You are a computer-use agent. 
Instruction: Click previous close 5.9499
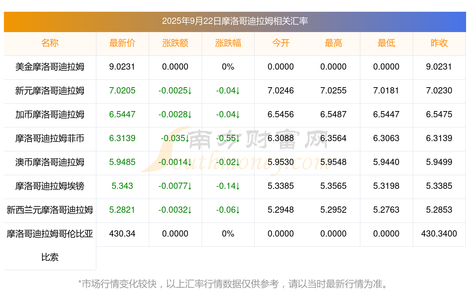click(x=439, y=162)
